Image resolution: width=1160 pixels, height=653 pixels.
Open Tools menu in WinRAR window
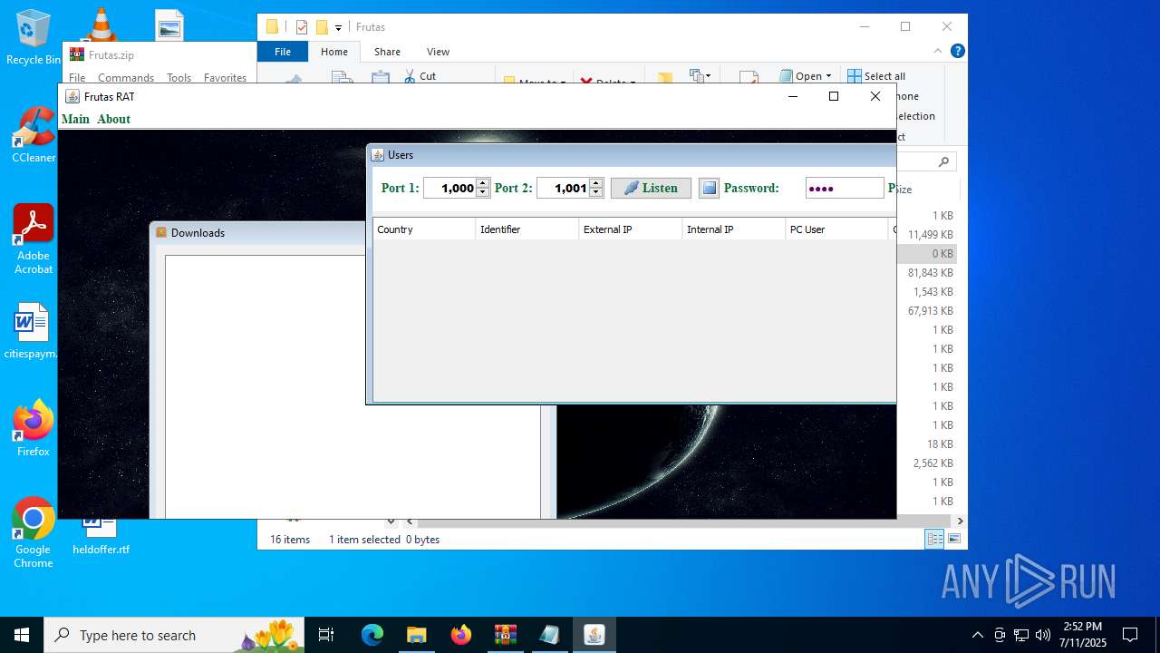click(x=179, y=78)
